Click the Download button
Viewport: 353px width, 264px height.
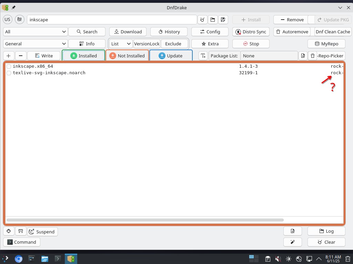(128, 32)
